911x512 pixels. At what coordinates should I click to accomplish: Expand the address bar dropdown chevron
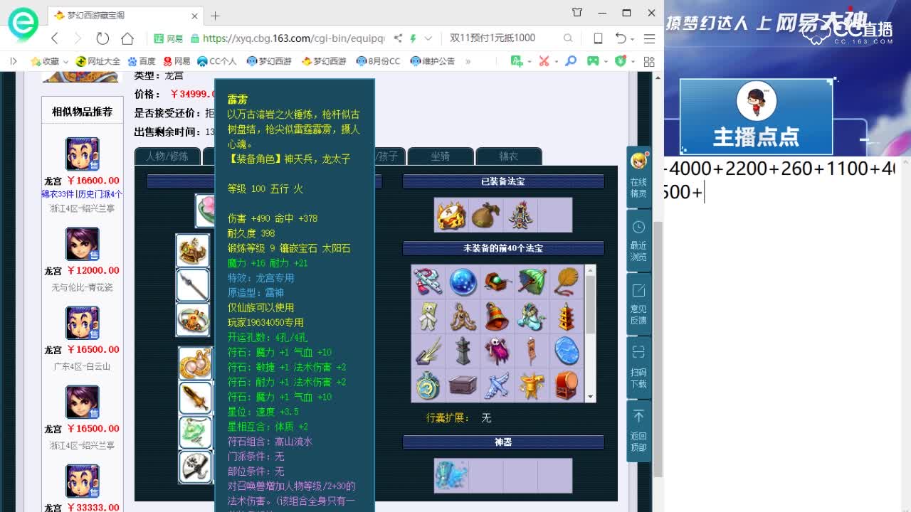pos(428,38)
